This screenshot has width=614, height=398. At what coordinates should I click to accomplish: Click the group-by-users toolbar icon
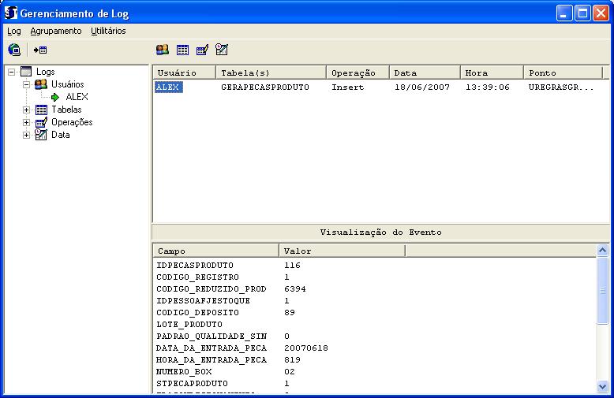point(163,50)
